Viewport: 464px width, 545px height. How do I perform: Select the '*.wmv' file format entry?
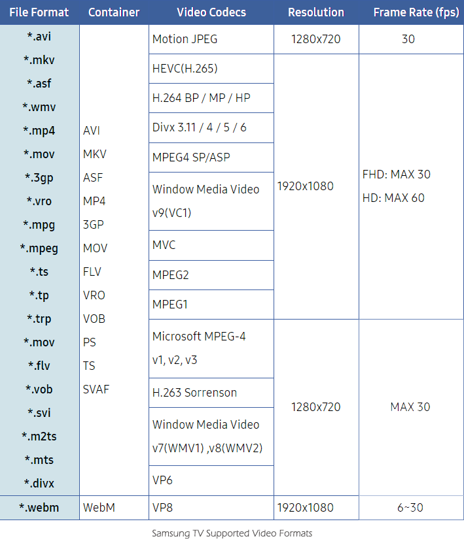pos(39,107)
